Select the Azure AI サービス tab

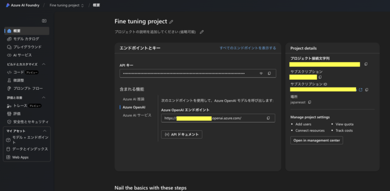(137, 115)
